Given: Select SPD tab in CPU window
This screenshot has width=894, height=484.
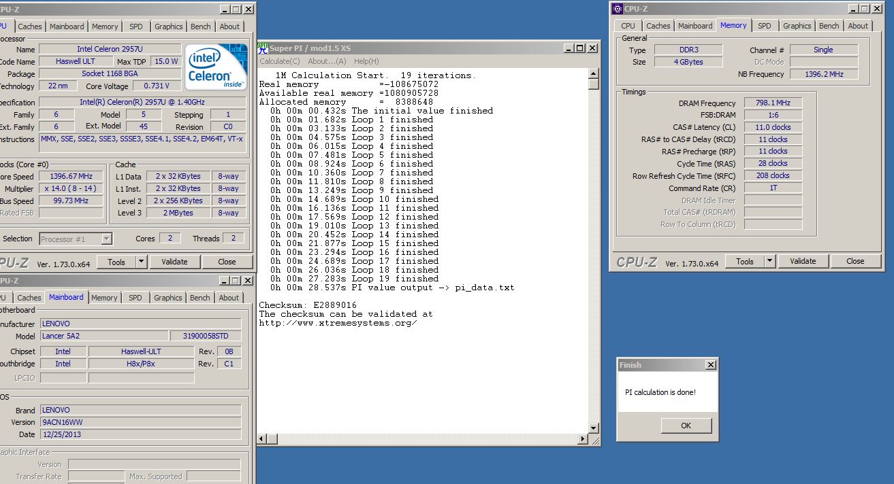Looking at the screenshot, I should pyautogui.click(x=136, y=27).
